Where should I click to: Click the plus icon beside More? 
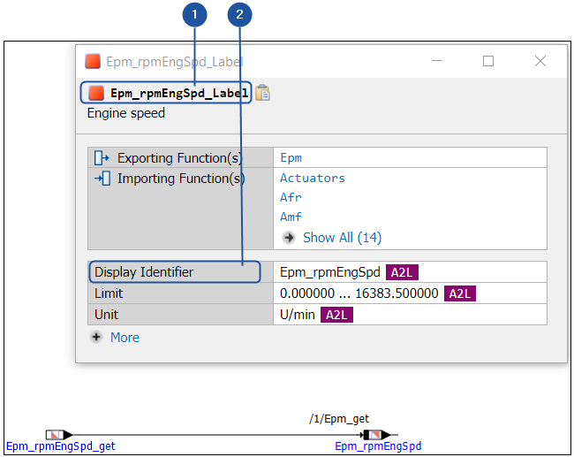coord(96,337)
